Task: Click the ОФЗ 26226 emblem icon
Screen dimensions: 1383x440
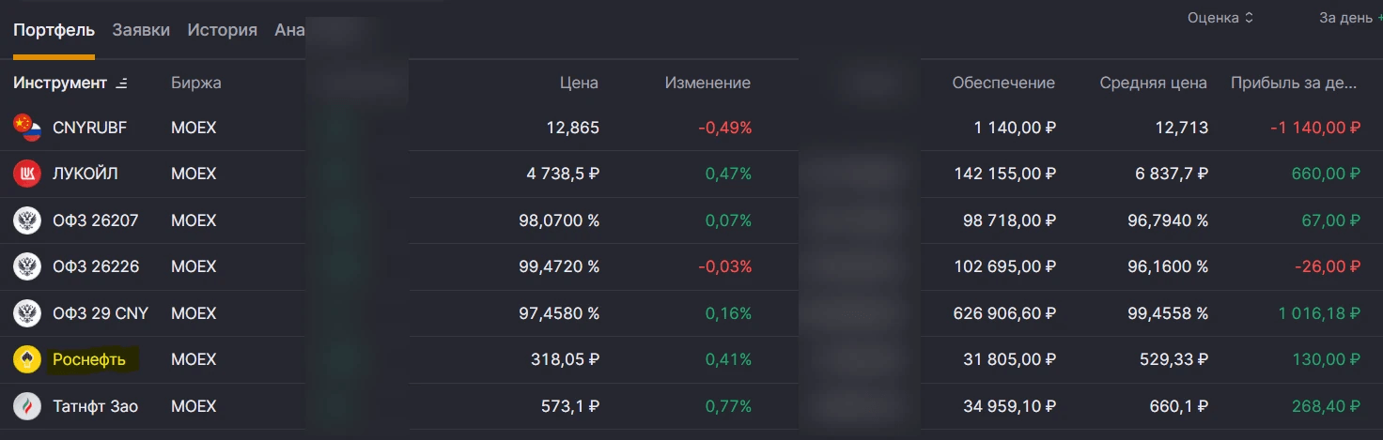Action: 27,266
